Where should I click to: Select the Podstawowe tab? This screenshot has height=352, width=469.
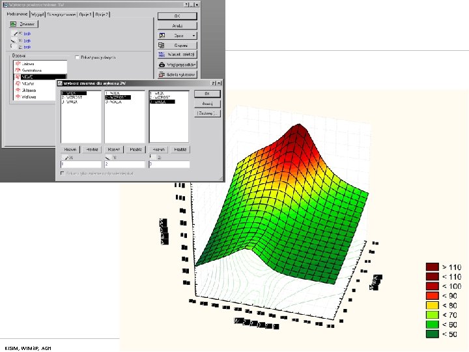[x=18, y=14]
